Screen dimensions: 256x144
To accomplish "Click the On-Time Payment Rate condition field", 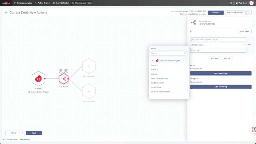I will (x=218, y=40).
